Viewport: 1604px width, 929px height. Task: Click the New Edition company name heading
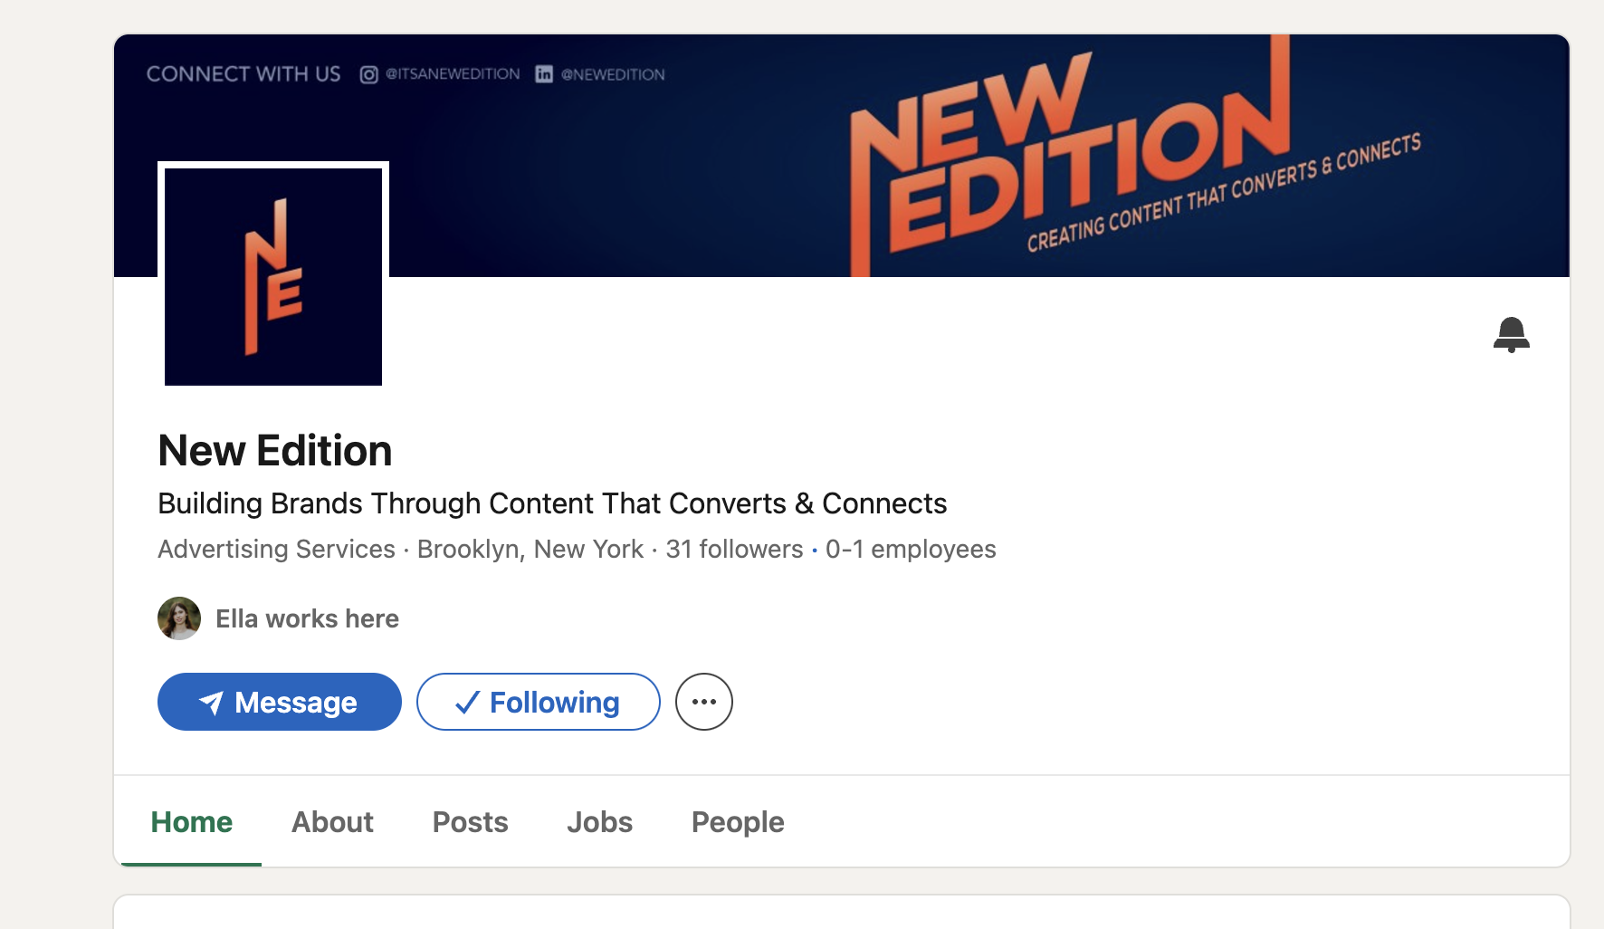[x=274, y=451]
